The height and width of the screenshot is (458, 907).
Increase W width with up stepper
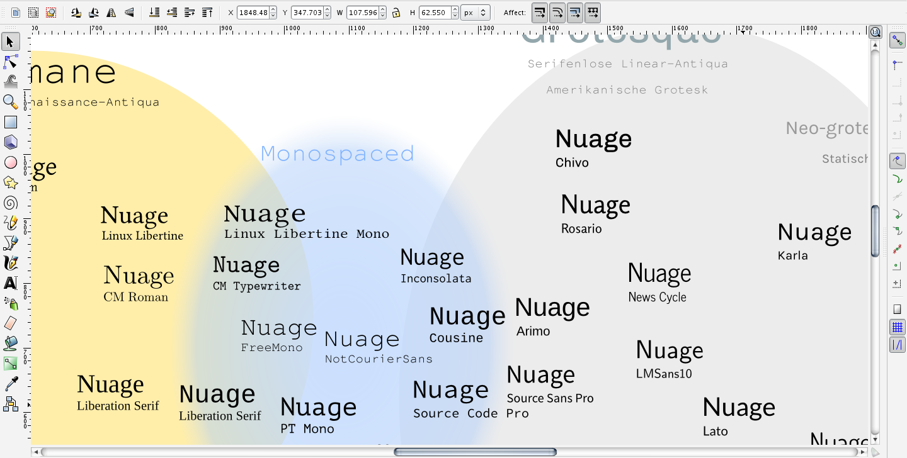[x=382, y=9]
